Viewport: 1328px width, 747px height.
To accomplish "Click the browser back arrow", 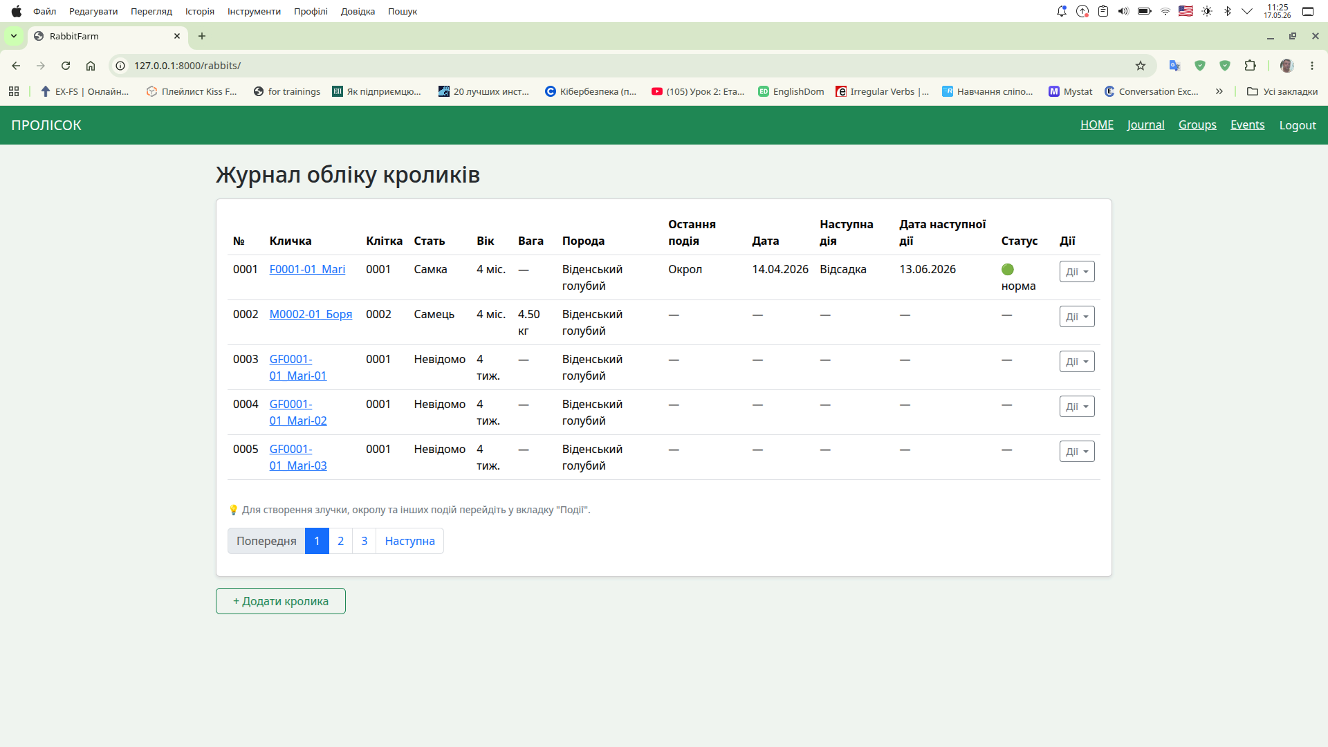I will pyautogui.click(x=16, y=66).
